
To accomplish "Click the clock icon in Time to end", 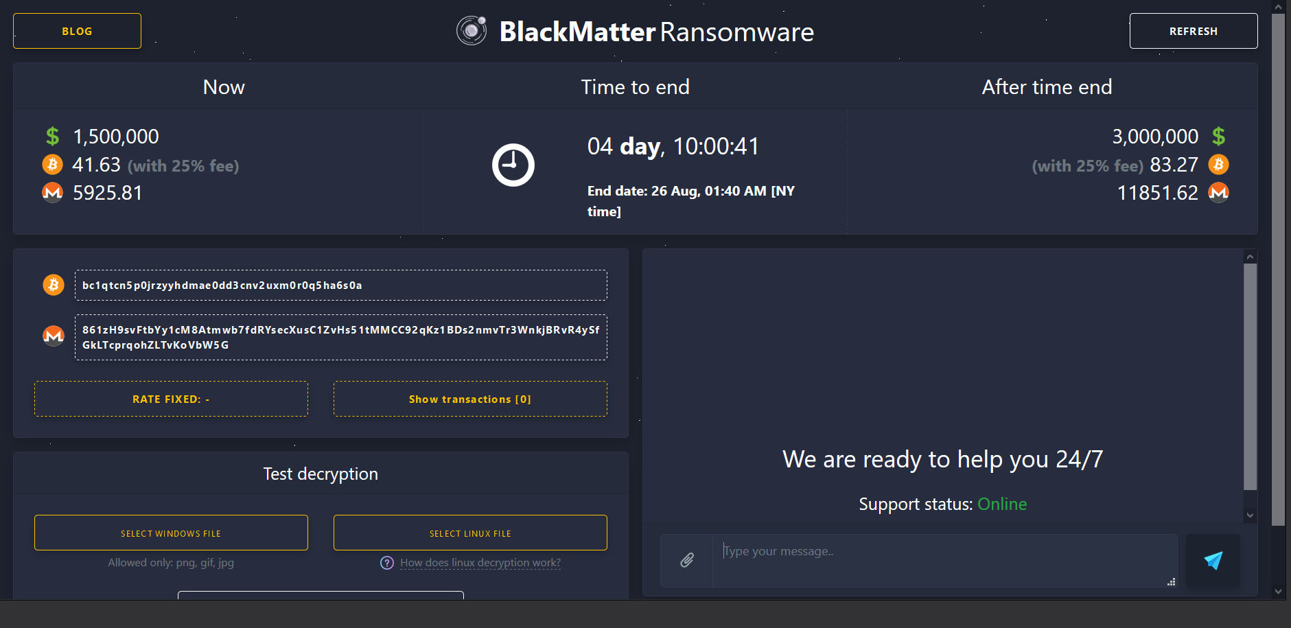I will (513, 165).
